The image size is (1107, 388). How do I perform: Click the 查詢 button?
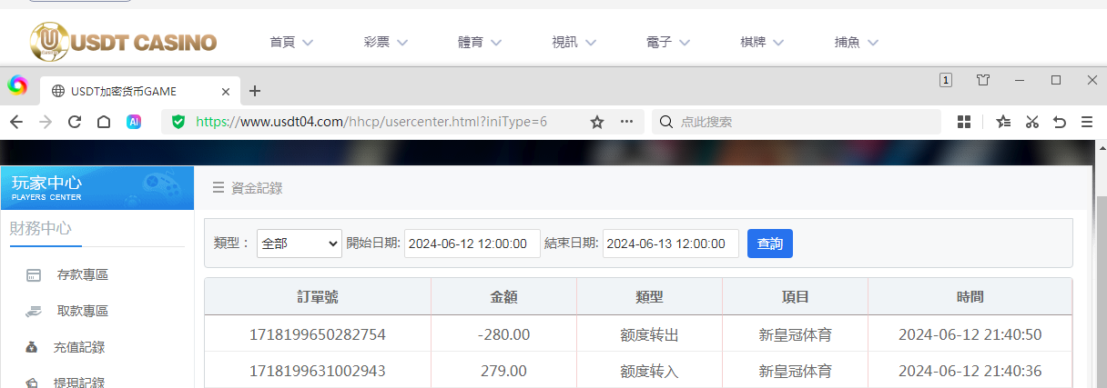pyautogui.click(x=770, y=244)
